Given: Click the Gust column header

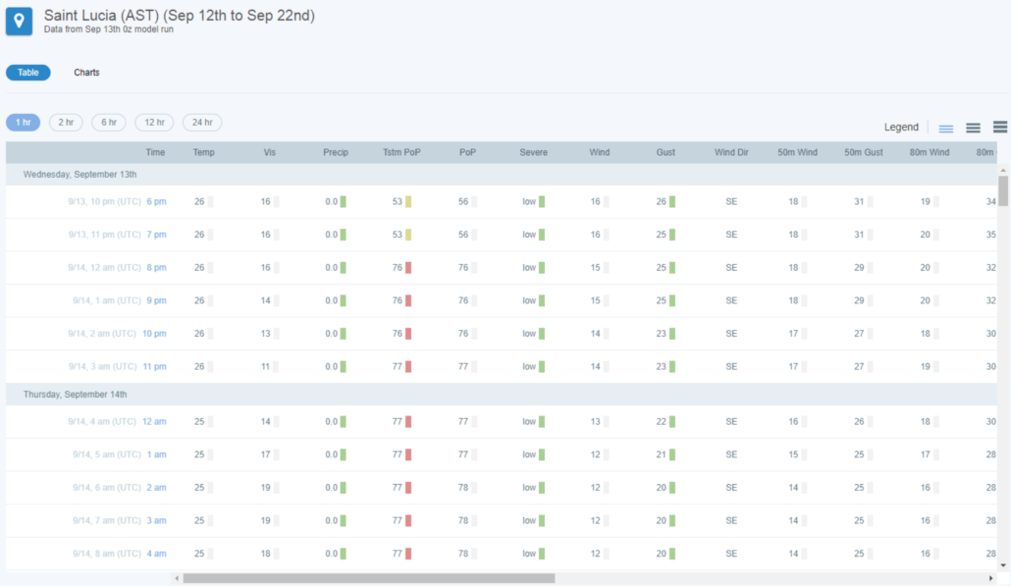Looking at the screenshot, I should [665, 152].
